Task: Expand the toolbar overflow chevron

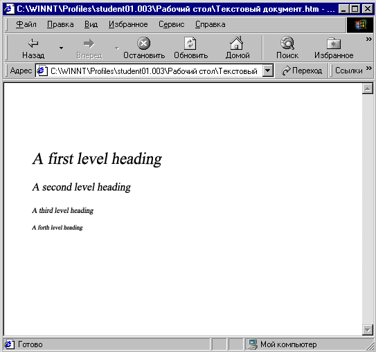Action: pos(369,39)
